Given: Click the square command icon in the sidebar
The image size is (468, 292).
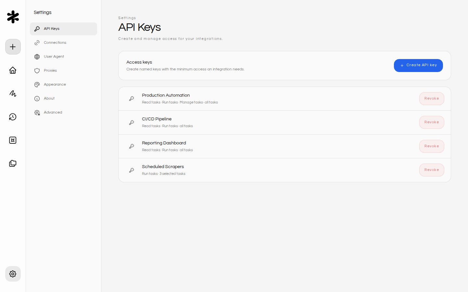Looking at the screenshot, I should [13, 140].
